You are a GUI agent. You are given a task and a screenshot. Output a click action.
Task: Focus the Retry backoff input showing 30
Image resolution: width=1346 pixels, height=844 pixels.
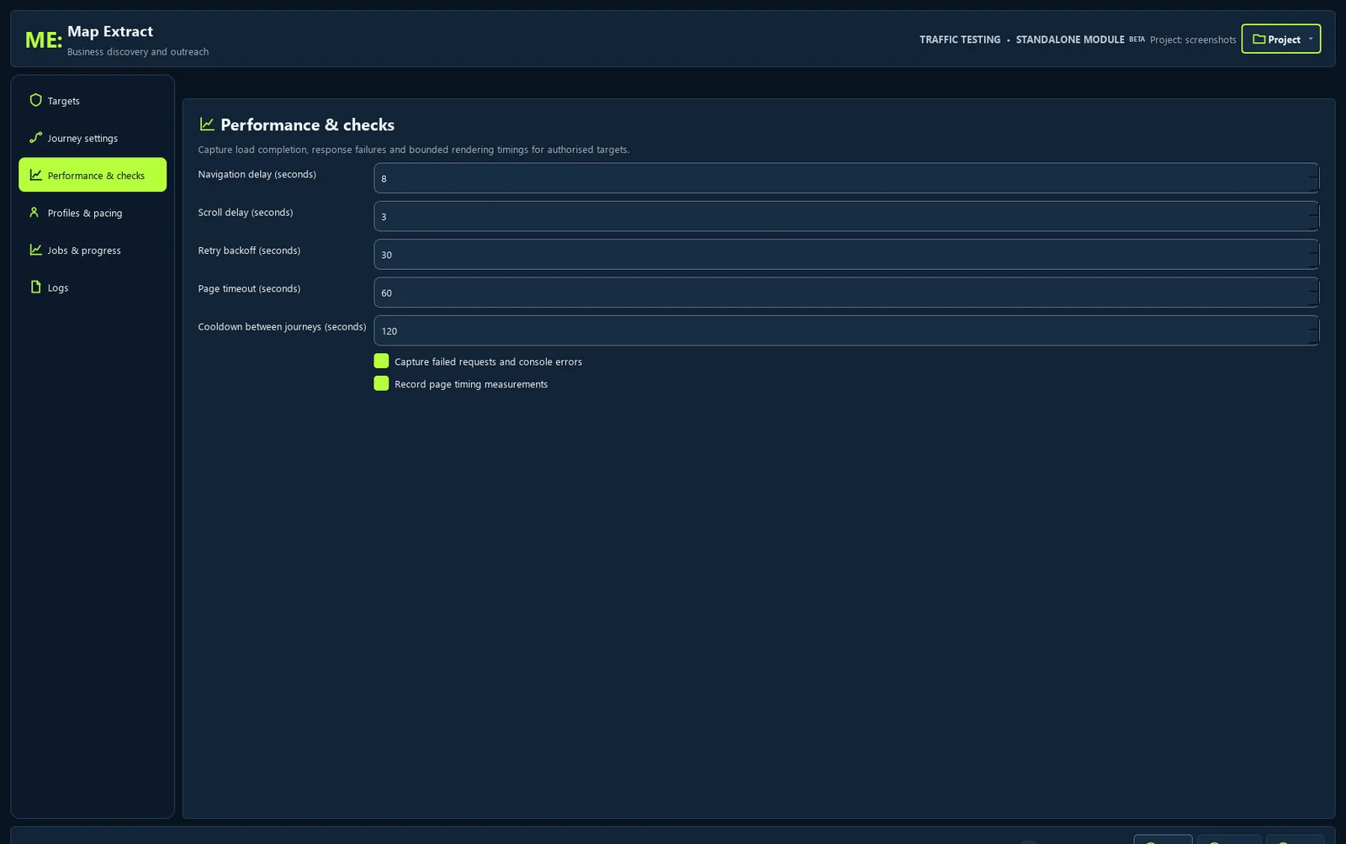coord(846,254)
